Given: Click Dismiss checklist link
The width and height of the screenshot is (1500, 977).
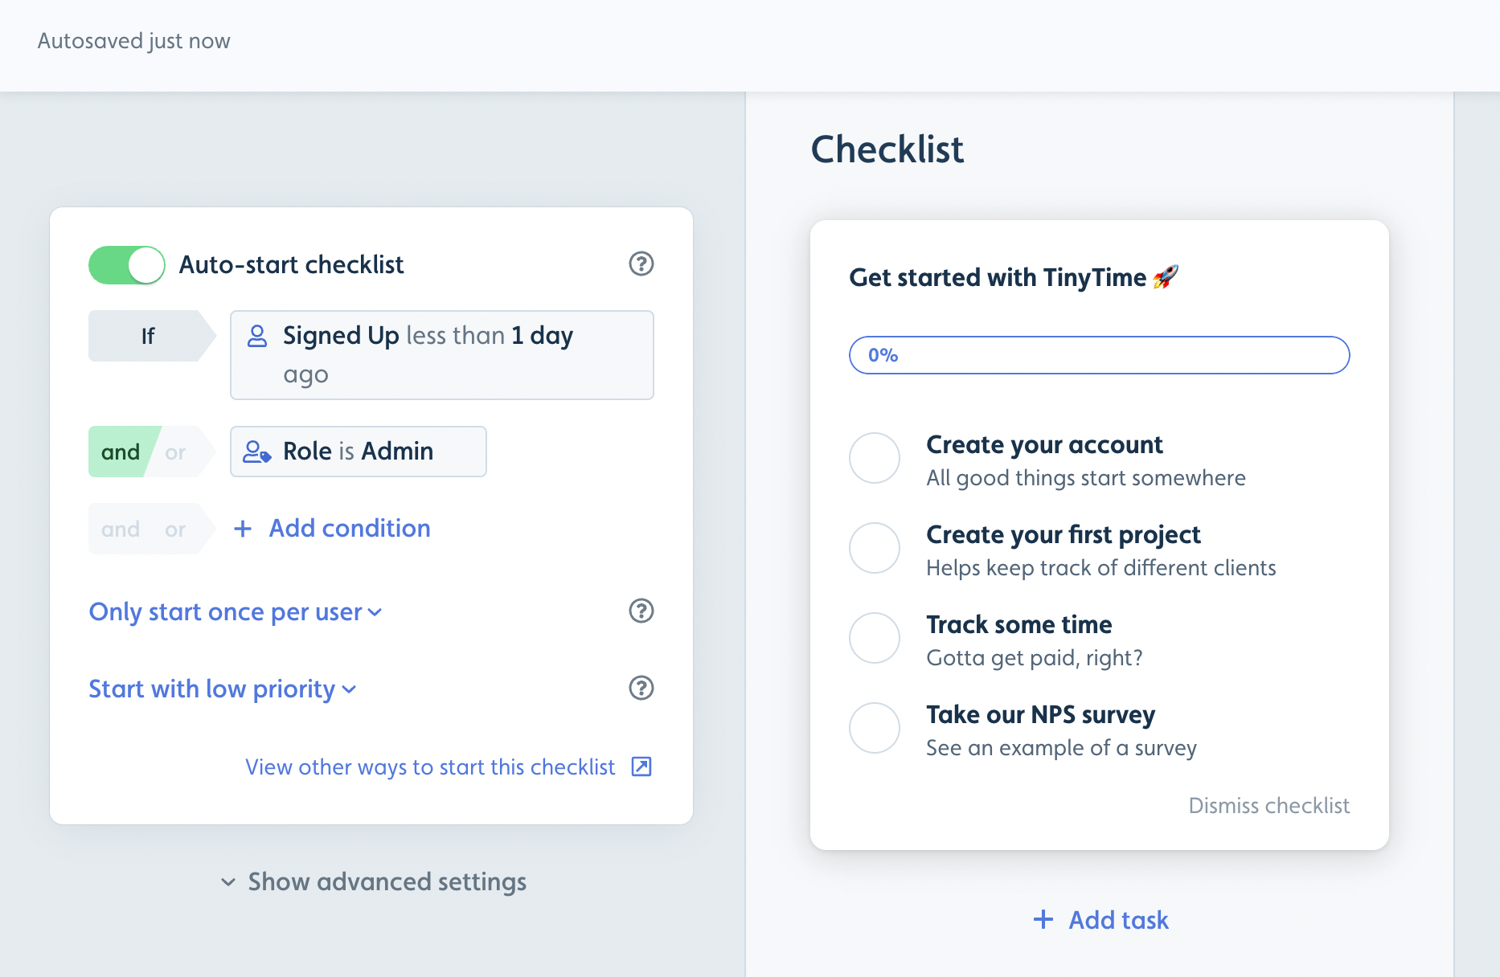Looking at the screenshot, I should [1269, 806].
